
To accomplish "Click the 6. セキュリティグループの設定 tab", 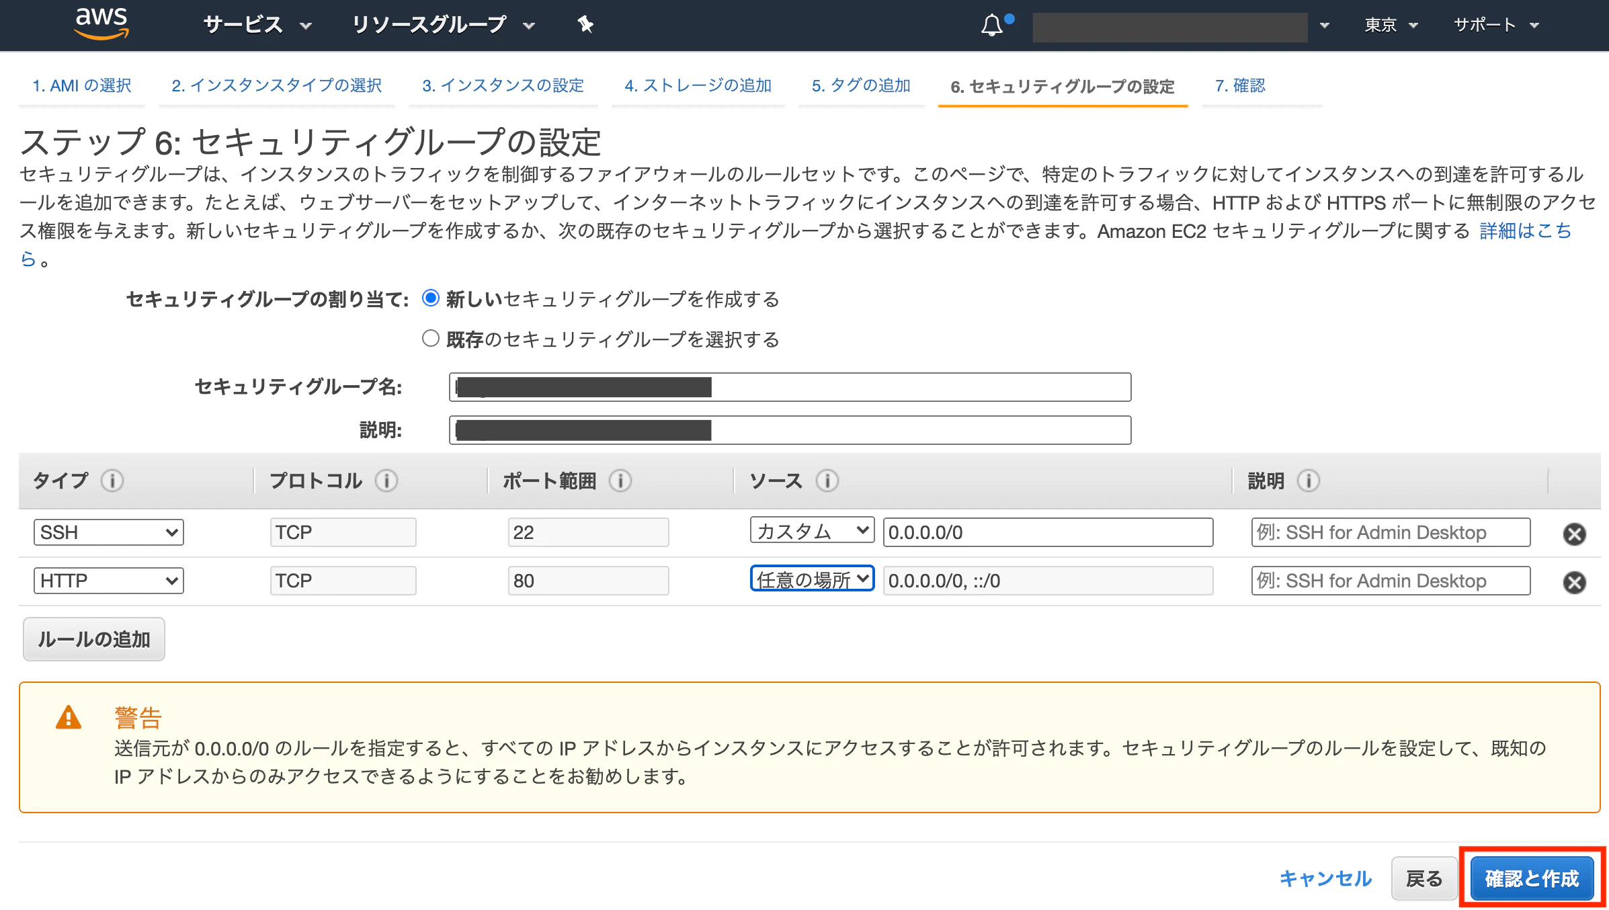I will click(x=1063, y=87).
